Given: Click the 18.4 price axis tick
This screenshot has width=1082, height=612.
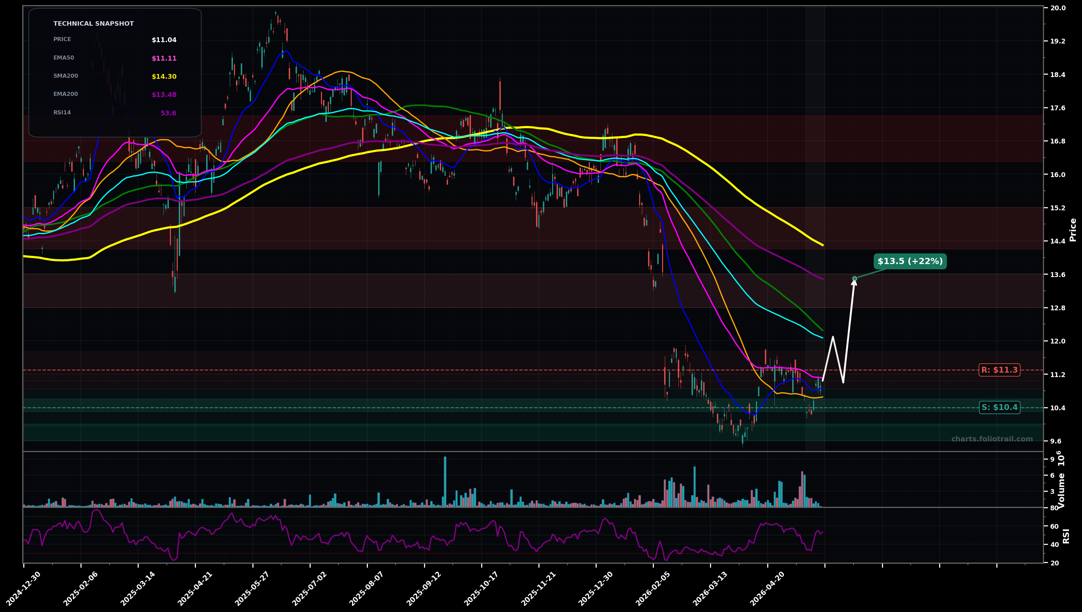Looking at the screenshot, I should pyautogui.click(x=1058, y=75).
